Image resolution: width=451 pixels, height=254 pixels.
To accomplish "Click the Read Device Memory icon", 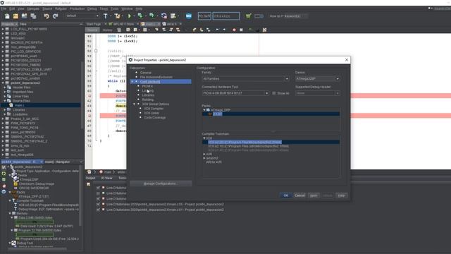I will [x=152, y=16].
